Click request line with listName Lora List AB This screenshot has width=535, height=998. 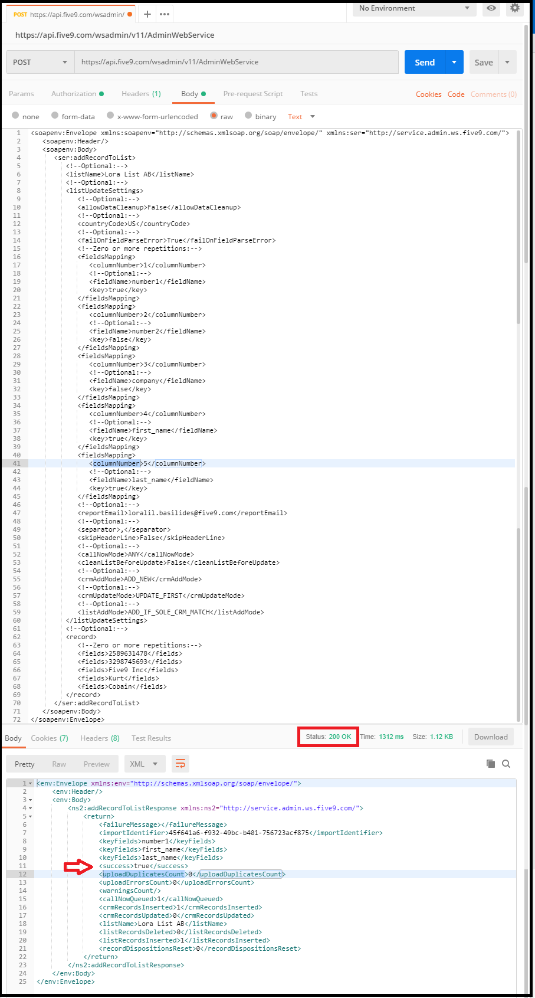tap(131, 174)
